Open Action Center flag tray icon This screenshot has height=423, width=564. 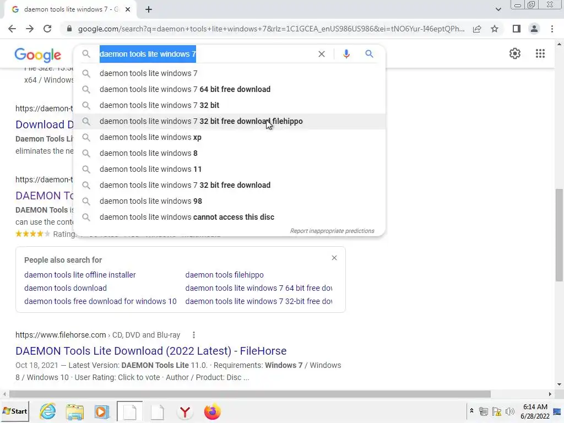[497, 411]
